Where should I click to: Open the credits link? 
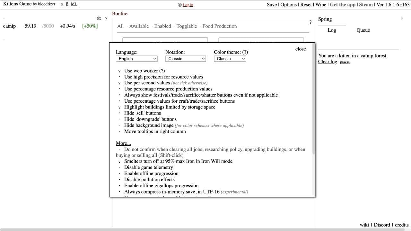pyautogui.click(x=402, y=225)
